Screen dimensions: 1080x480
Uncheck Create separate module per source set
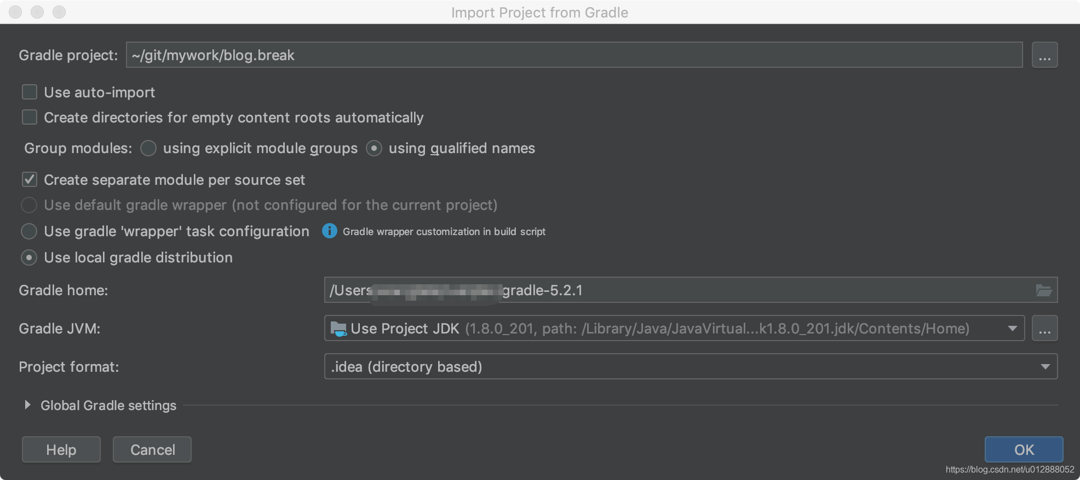click(x=30, y=179)
